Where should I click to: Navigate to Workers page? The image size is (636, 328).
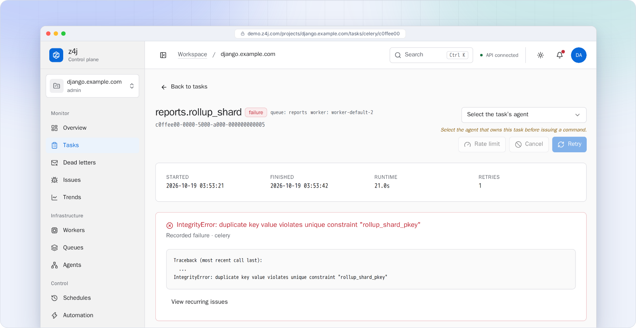pos(92,230)
